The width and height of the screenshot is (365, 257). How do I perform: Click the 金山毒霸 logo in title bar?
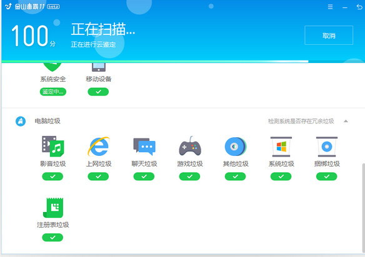click(25, 6)
